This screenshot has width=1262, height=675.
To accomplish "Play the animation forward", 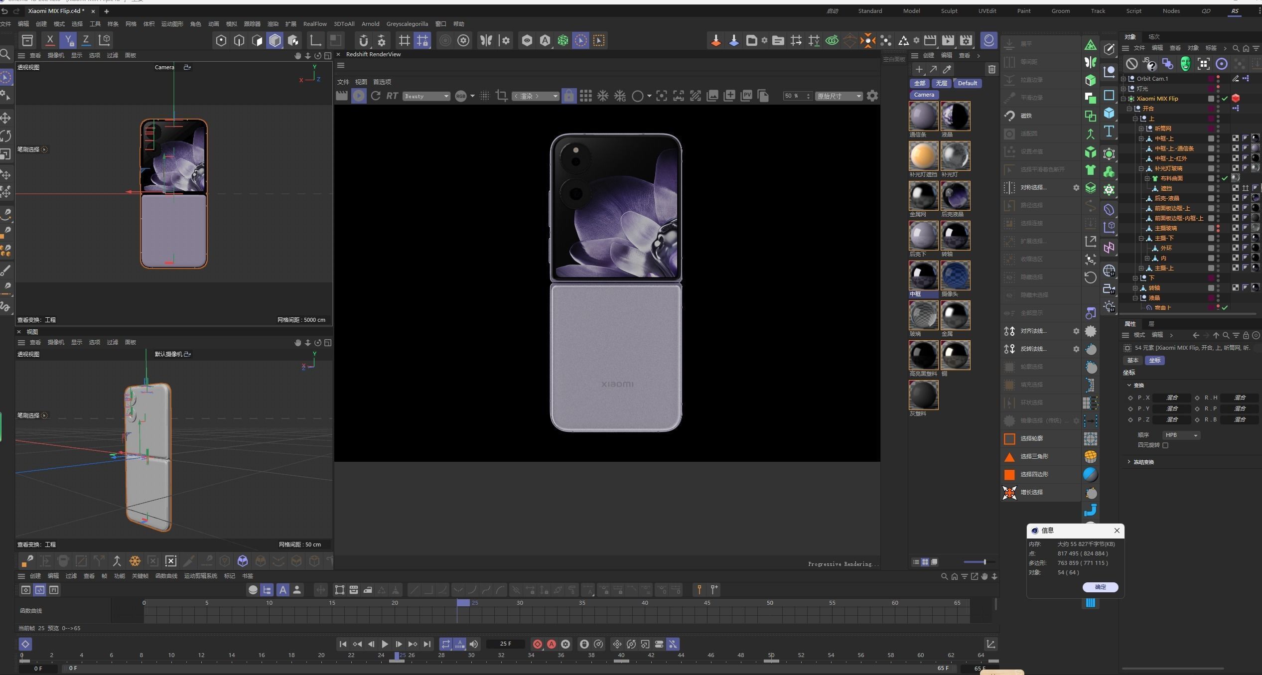I will 385,644.
